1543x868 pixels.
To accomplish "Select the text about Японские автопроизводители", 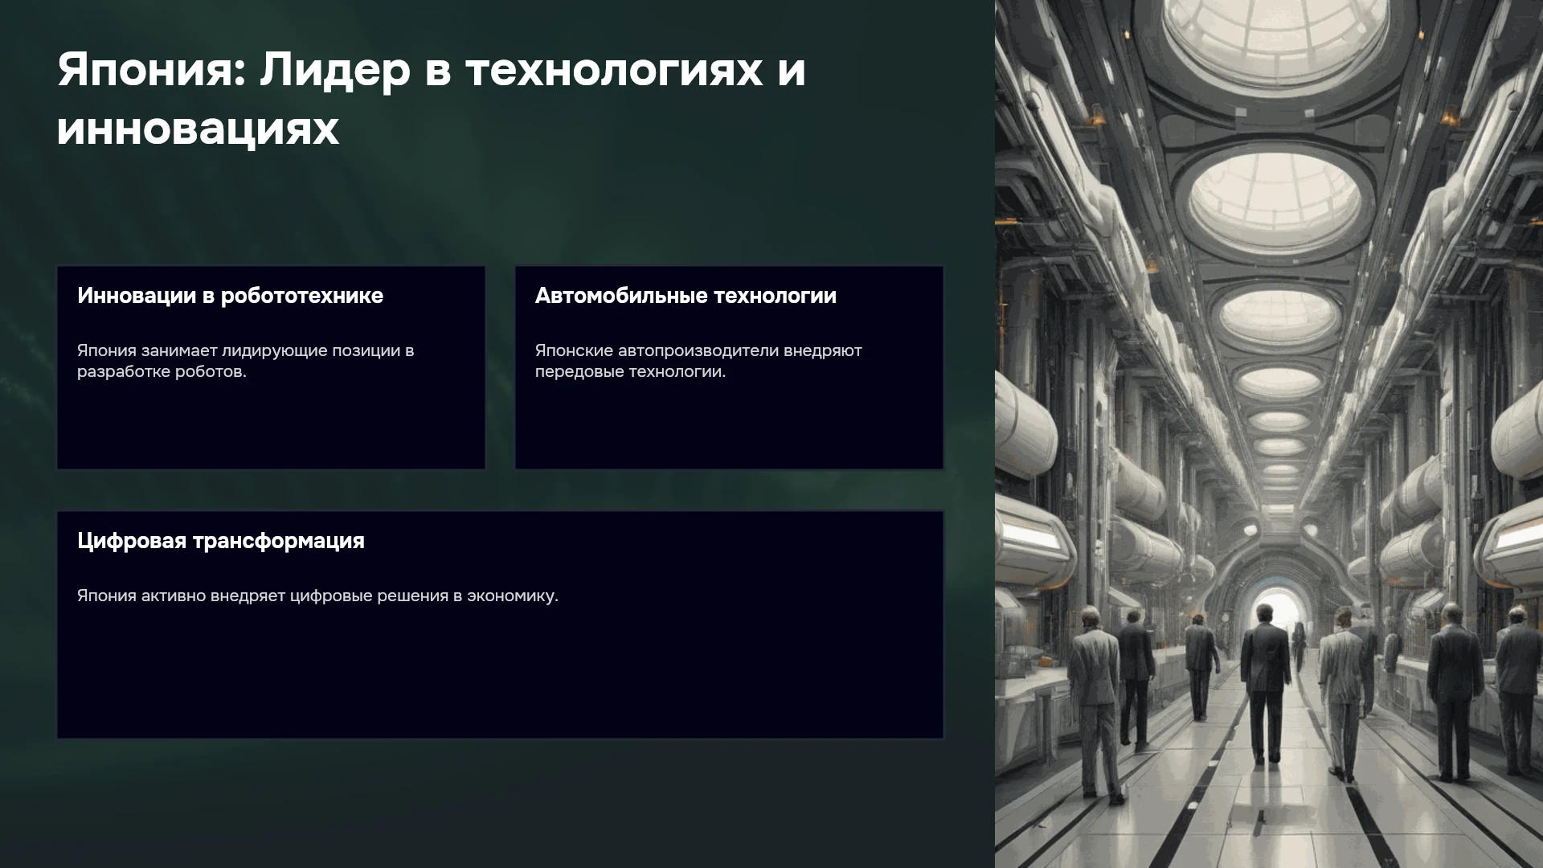I will pos(698,361).
